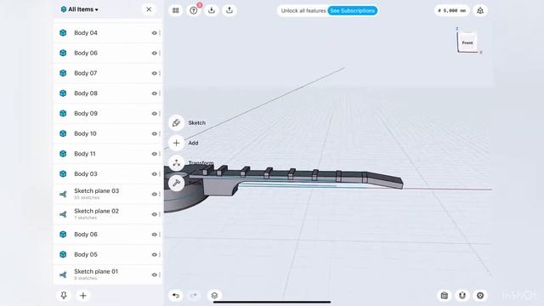Screen dimensions: 544x306
Task: Undo the last action
Action: [x=176, y=296]
